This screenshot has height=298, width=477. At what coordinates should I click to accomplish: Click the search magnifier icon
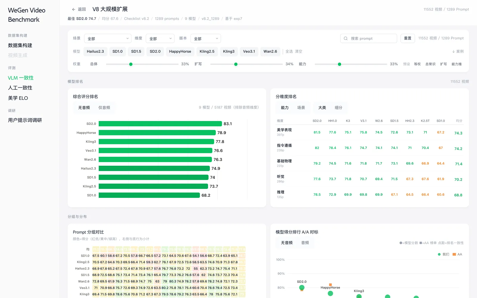[x=346, y=38]
